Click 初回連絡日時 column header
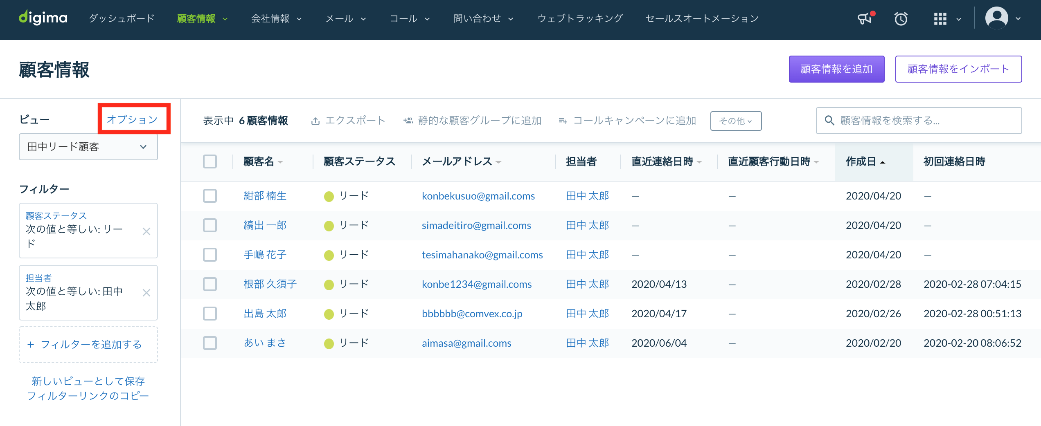 pos(954,161)
